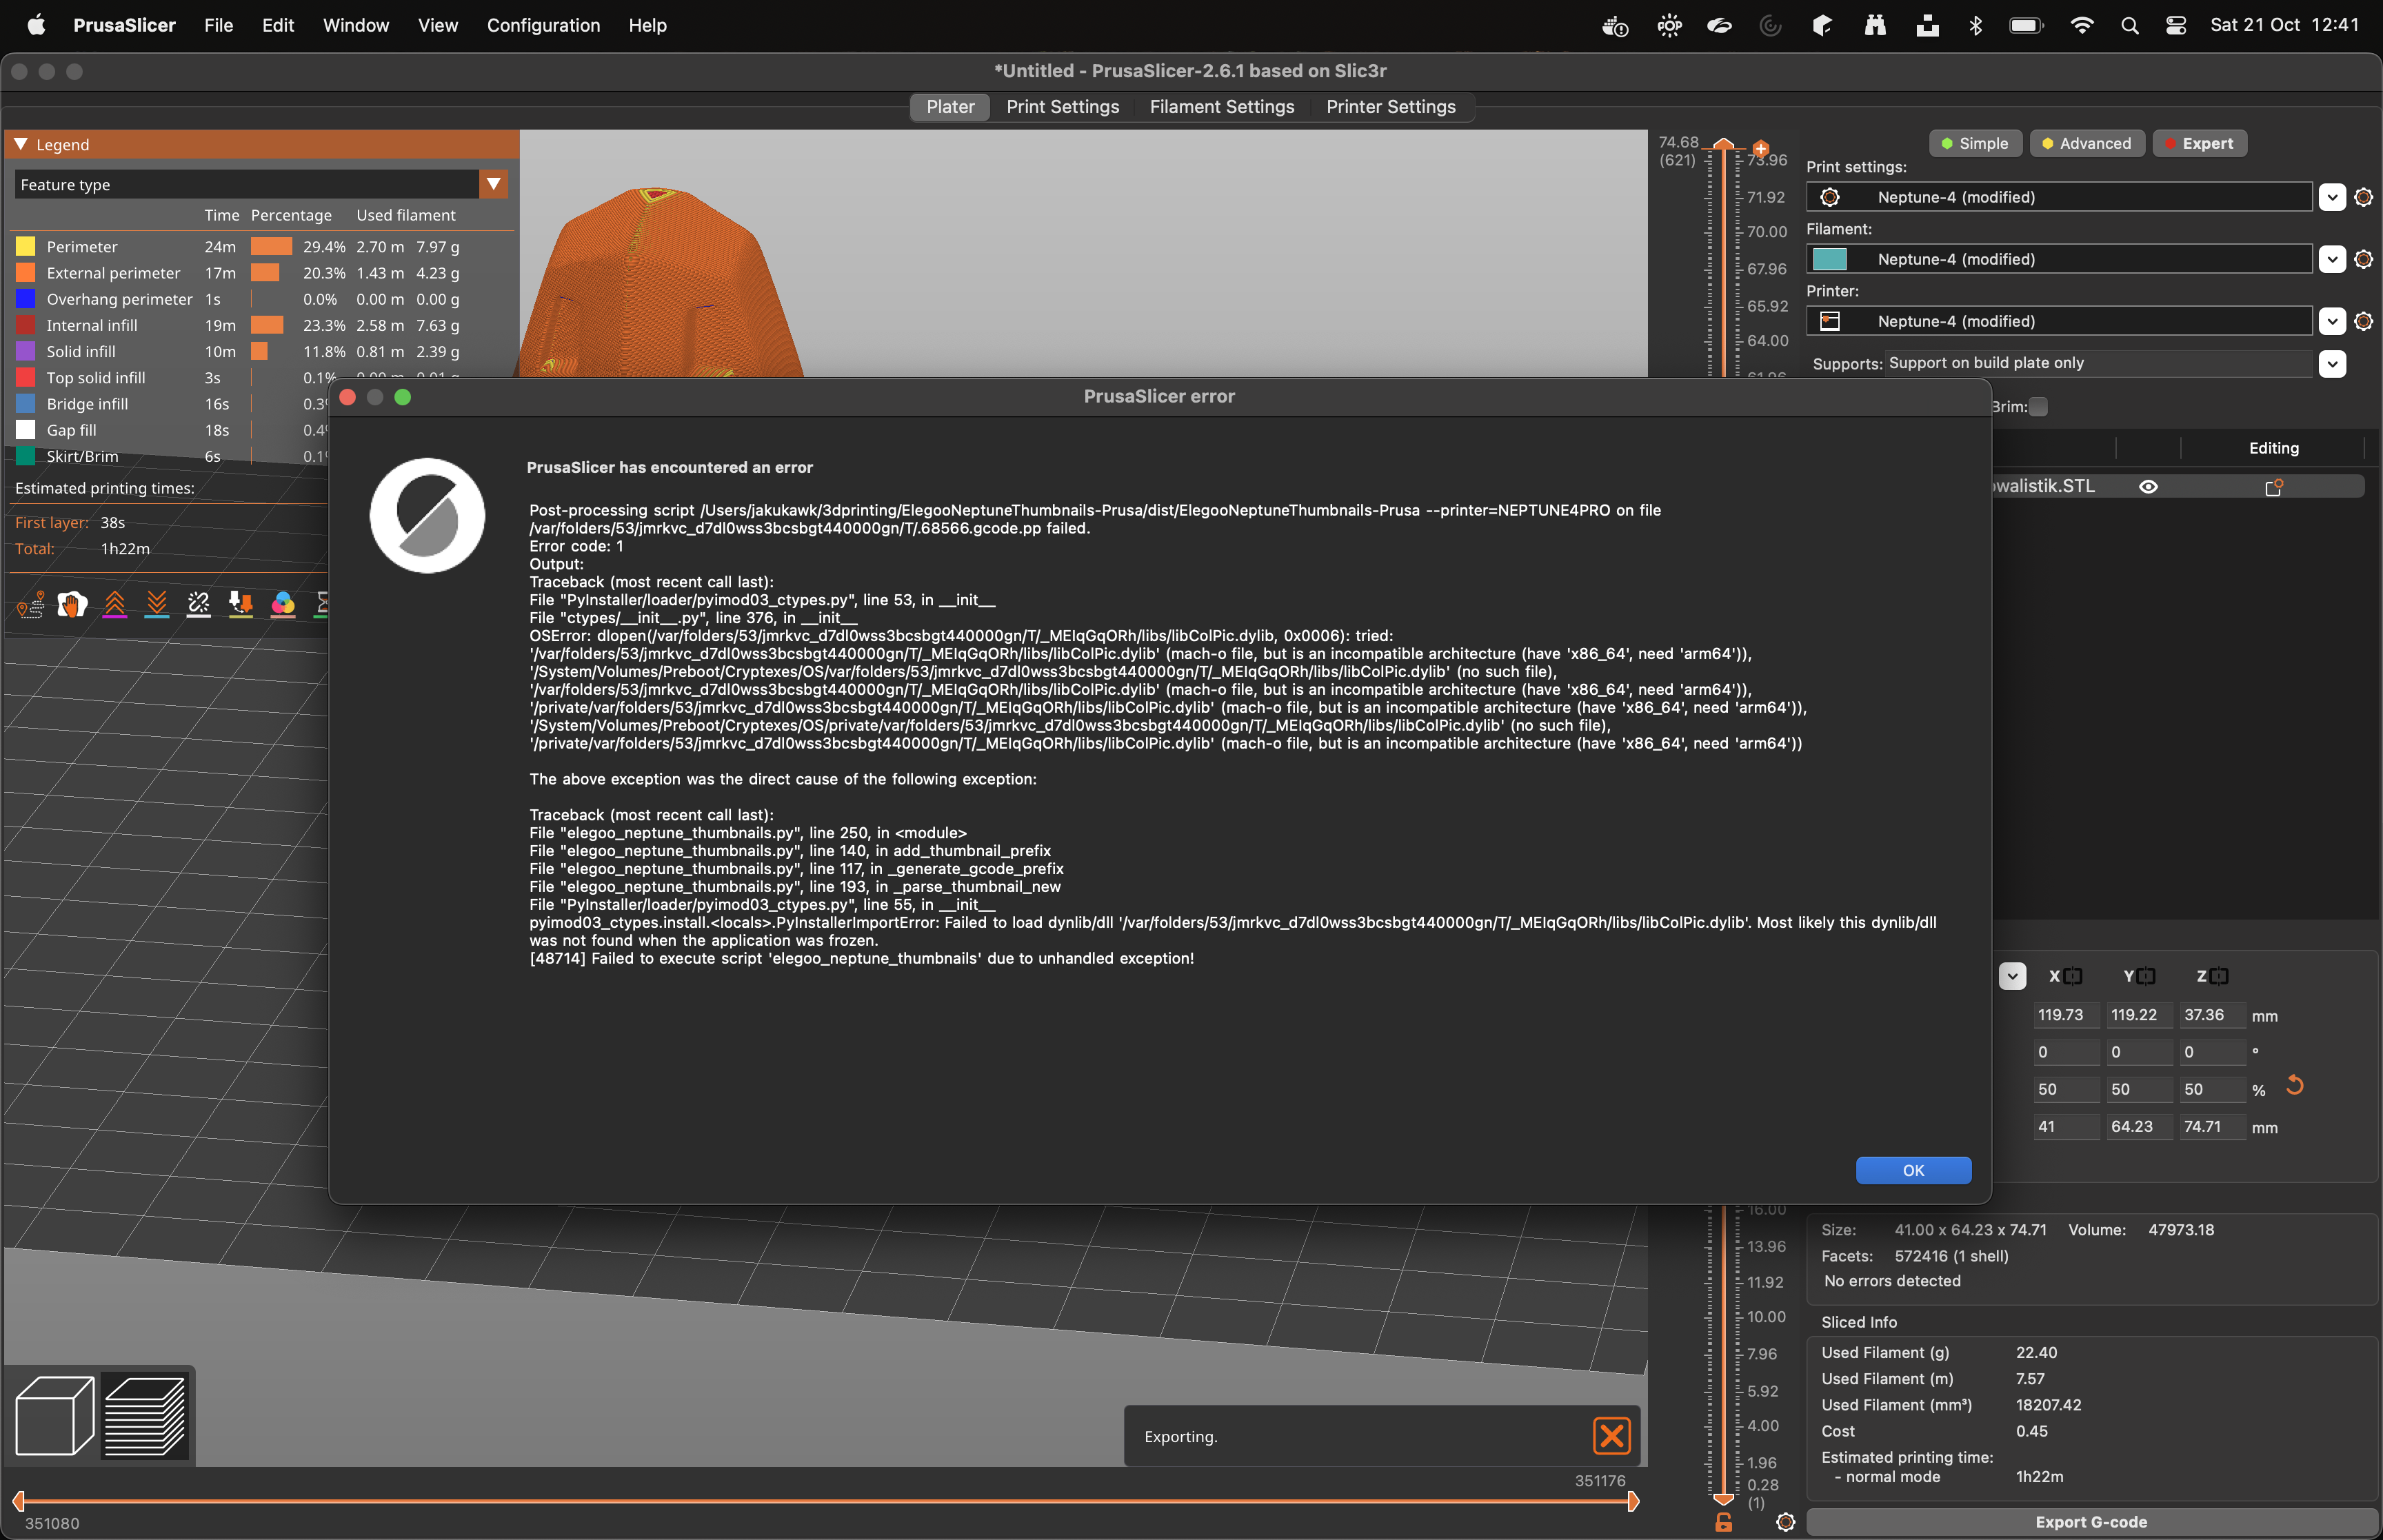This screenshot has height=1540, width=2383.
Task: Select the Tool changes nozzle icon
Action: point(241,604)
